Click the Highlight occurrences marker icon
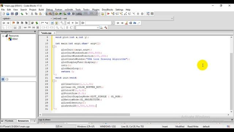Viewport: 234px width, 132px height. point(127,23)
